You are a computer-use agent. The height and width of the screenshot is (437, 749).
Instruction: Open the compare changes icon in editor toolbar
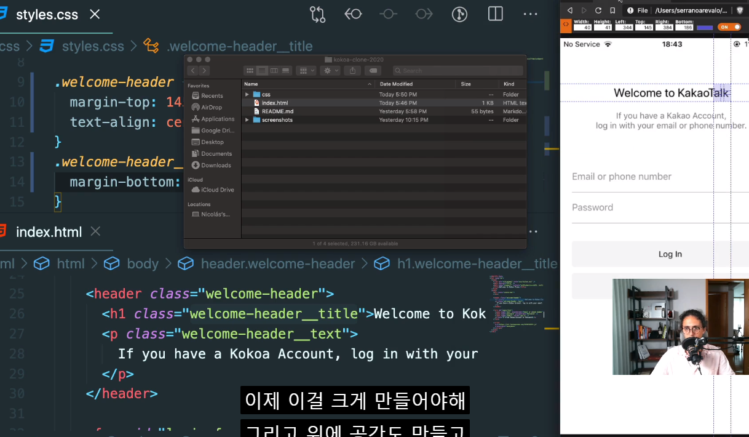[317, 14]
